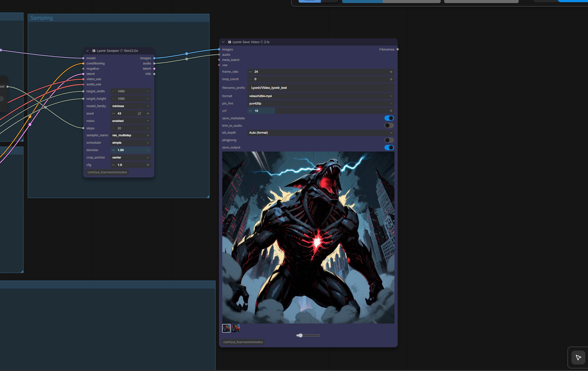This screenshot has width=588, height=371.
Task: Click the steps value 20
Action: (x=119, y=128)
